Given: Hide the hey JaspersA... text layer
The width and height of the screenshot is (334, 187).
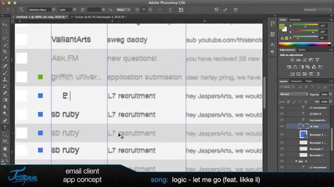Looking at the screenshot, I should [282, 120].
